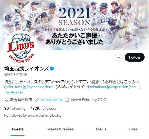The width and height of the screenshot is (149, 139).
Task: Open the Likes tab
Action: coord(133,129)
